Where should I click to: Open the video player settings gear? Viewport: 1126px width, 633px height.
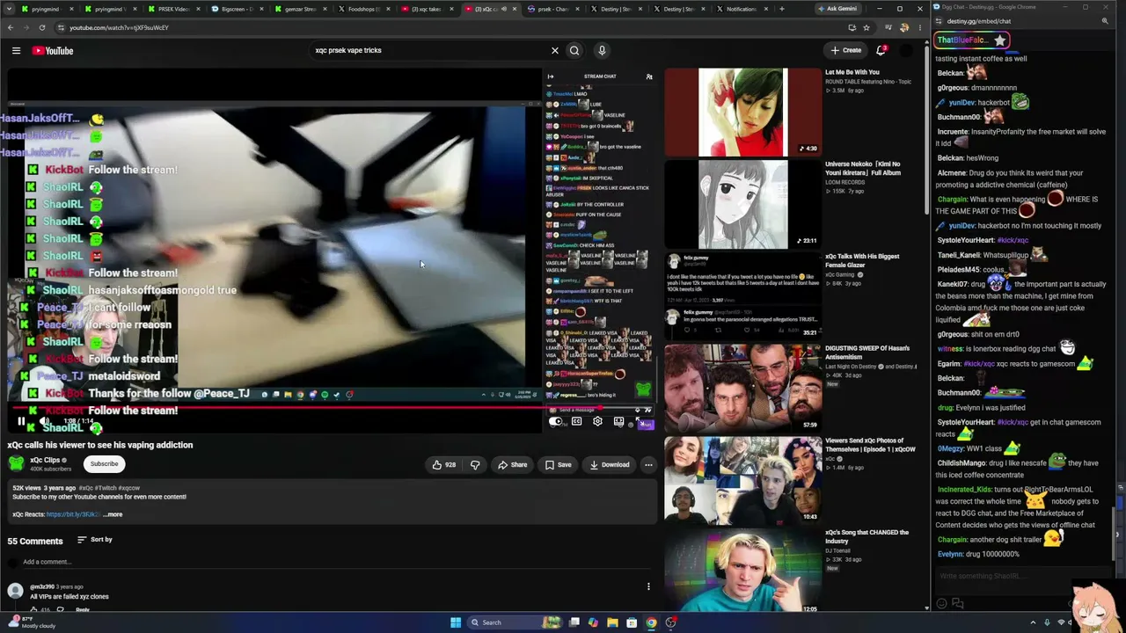597,422
